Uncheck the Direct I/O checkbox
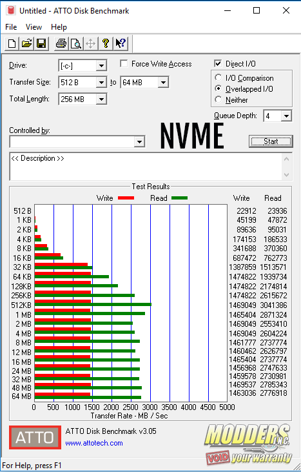This screenshot has height=472, width=301. point(218,63)
